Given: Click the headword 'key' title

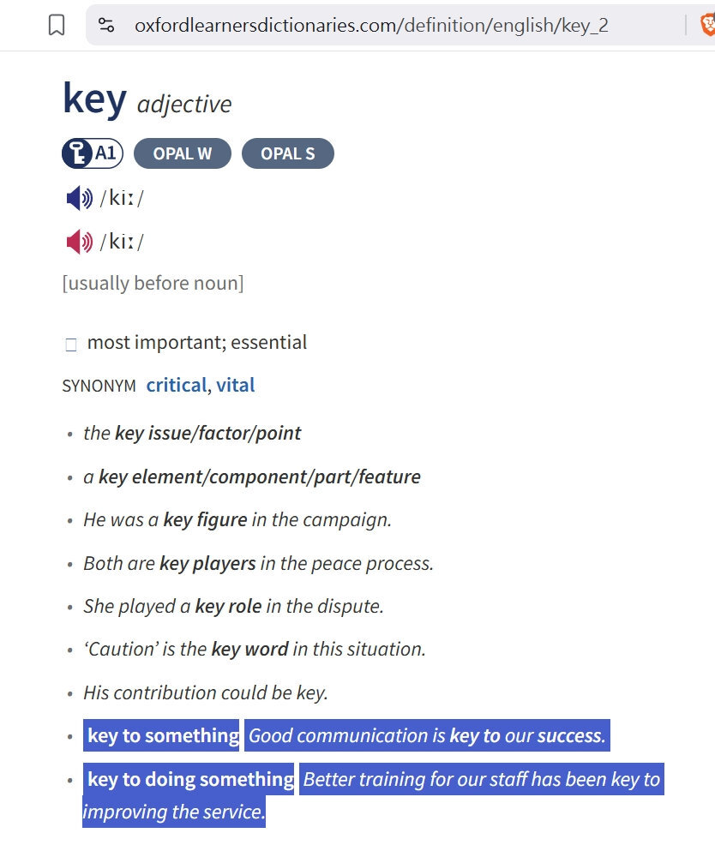Looking at the screenshot, I should click(x=95, y=99).
